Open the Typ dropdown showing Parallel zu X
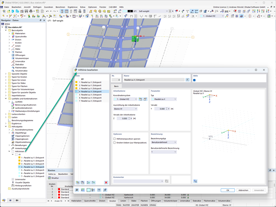Screen dimensions: 276x207 click(164, 99)
